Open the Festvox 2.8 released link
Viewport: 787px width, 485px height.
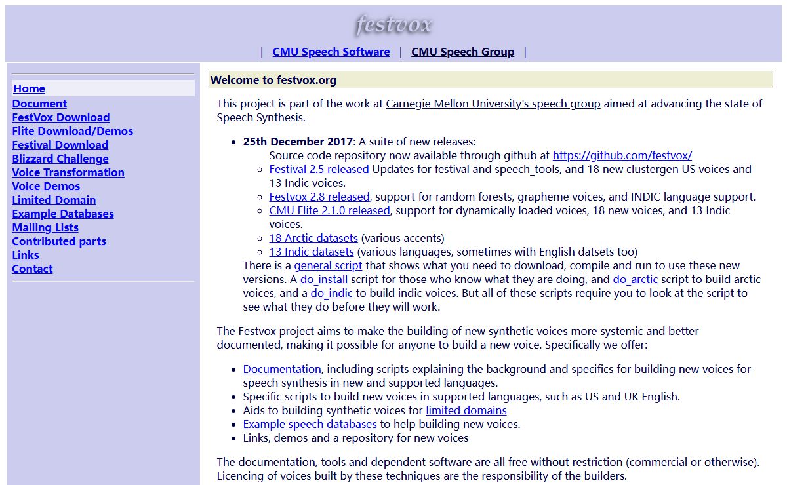pos(319,197)
